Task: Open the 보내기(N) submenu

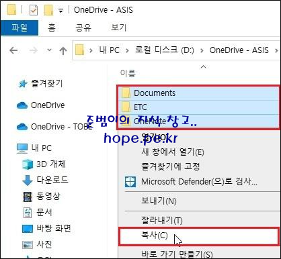Action: [x=159, y=201]
